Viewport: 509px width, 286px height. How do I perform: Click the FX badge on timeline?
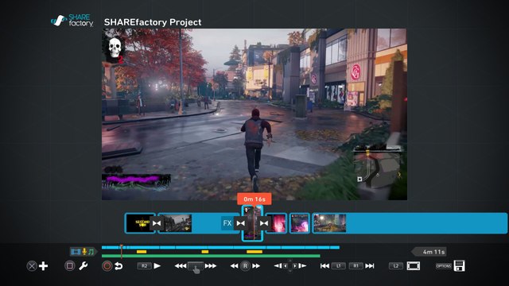227,223
